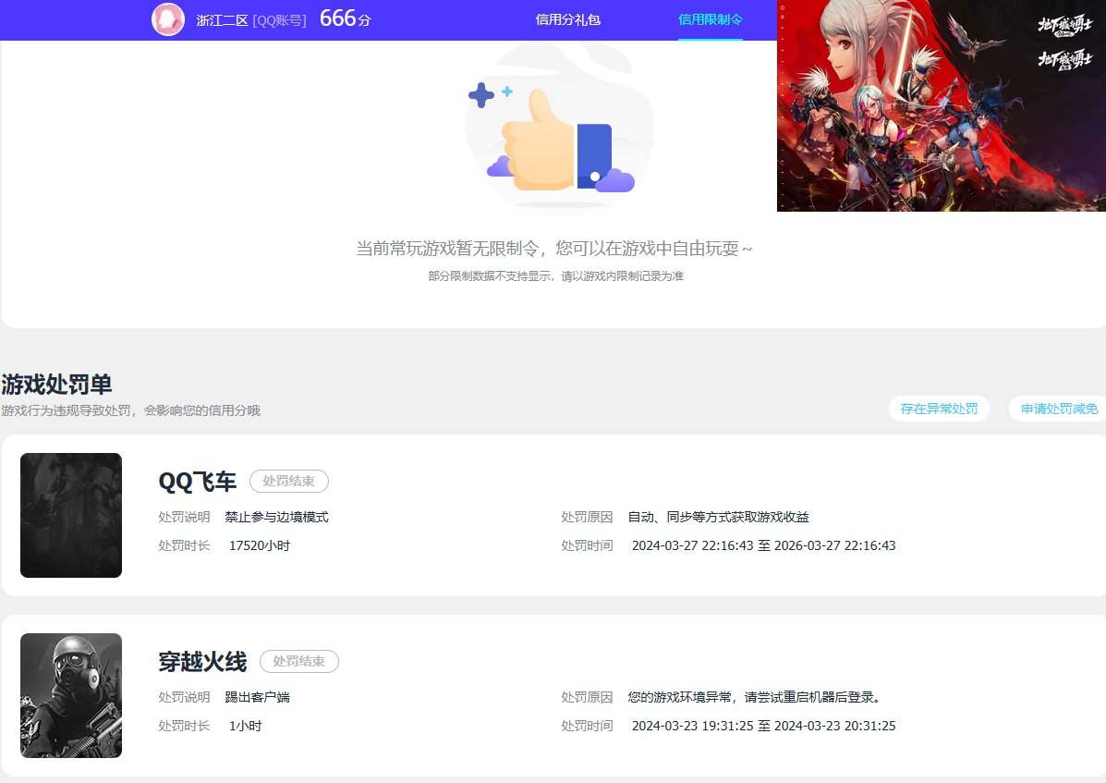The width and height of the screenshot is (1106, 783).
Task: Click the thumbs-up illustration
Action: point(556,138)
